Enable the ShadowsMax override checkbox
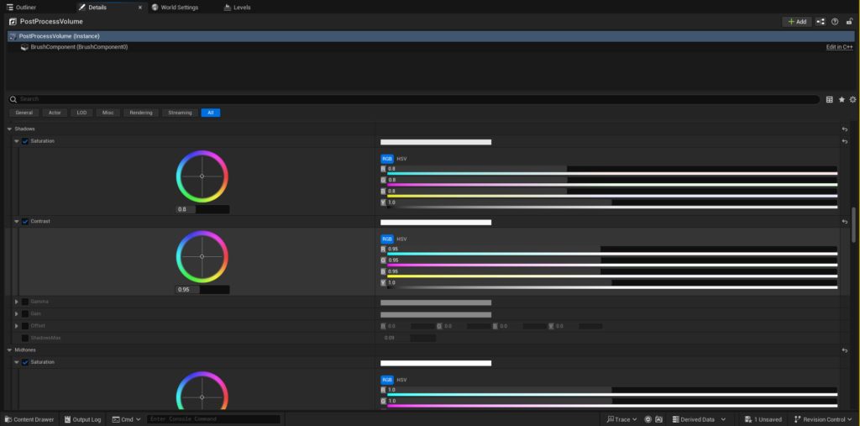The width and height of the screenshot is (860, 426). (x=25, y=338)
